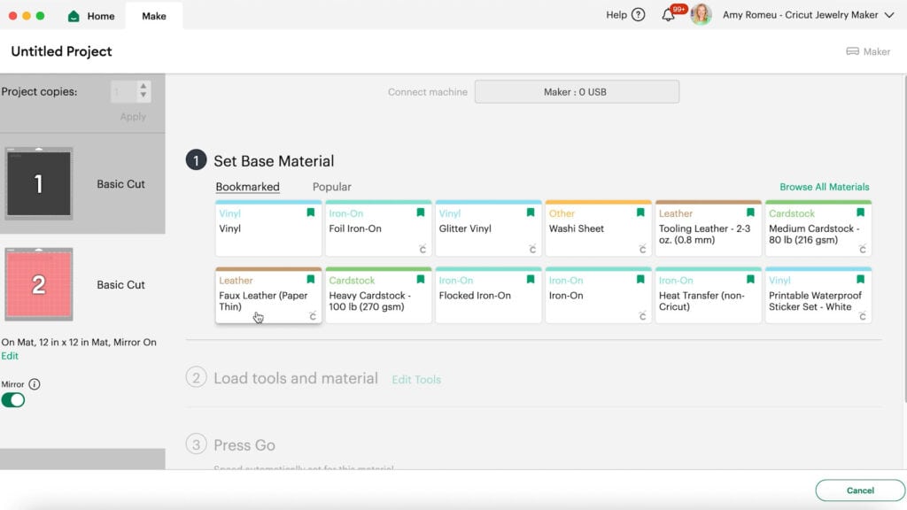Viewport: 907px width, 510px height.
Task: Select the Popular materials tab
Action: click(x=331, y=187)
